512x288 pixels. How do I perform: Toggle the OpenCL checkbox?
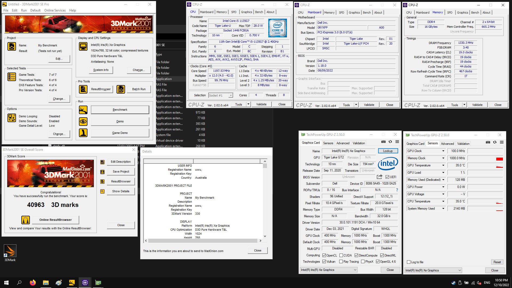pos(324,255)
